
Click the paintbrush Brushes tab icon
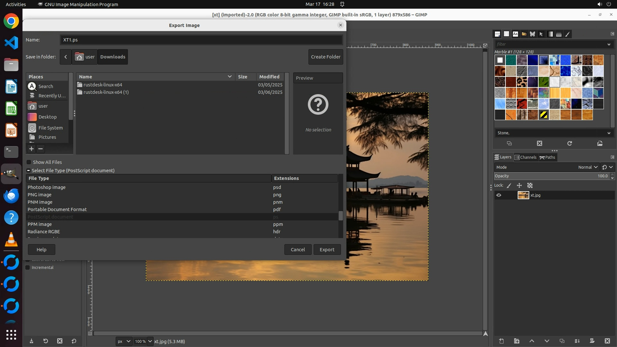[x=568, y=34]
